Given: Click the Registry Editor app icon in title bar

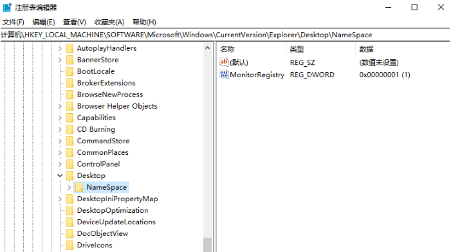Looking at the screenshot, I should click(7, 7).
